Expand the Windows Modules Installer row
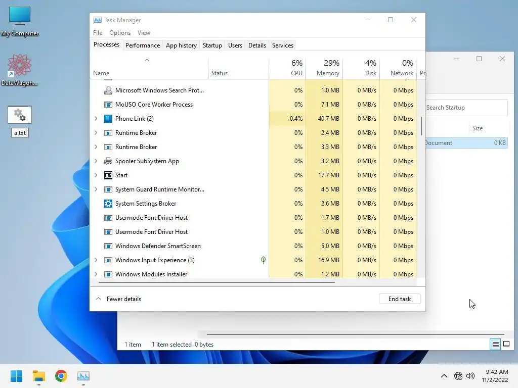The width and height of the screenshot is (518, 388). [x=96, y=274]
